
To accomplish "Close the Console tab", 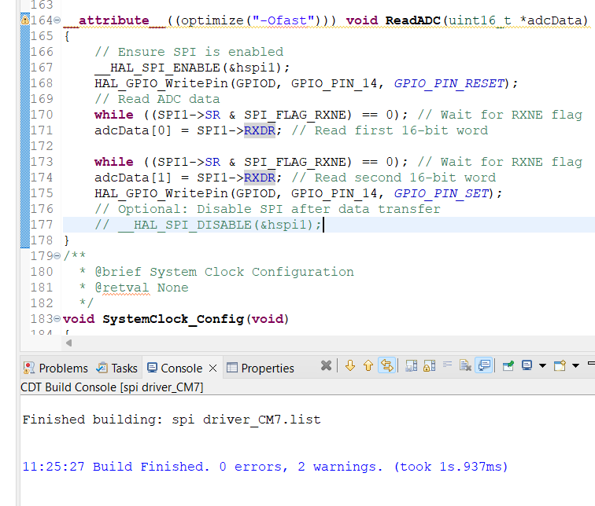I will [213, 368].
